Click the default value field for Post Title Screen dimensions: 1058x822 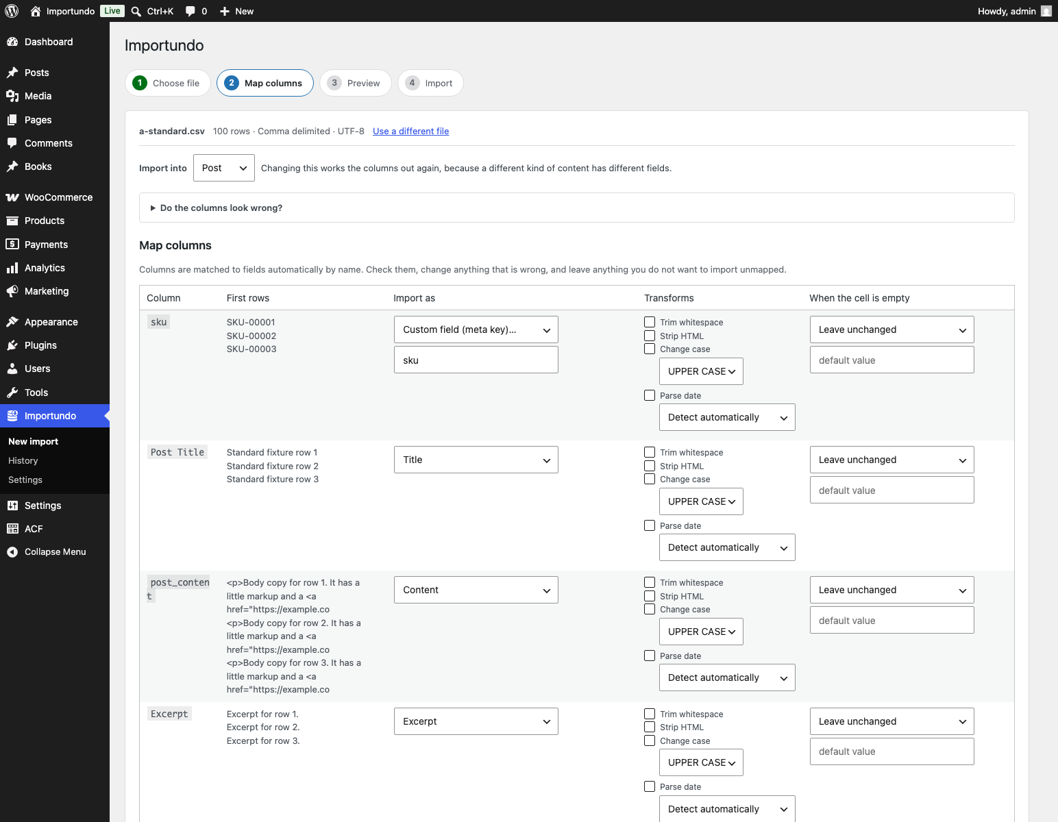point(892,490)
